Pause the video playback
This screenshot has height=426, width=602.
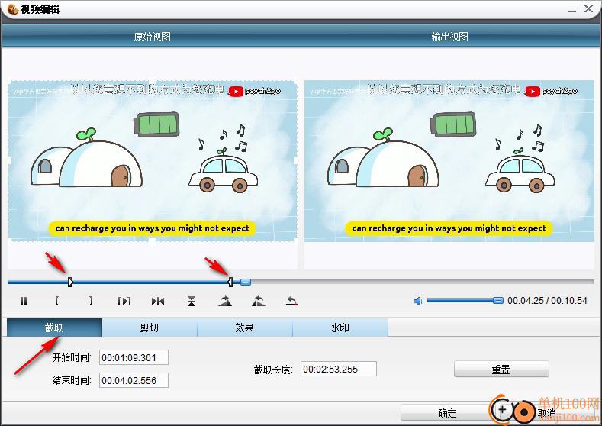(x=24, y=301)
